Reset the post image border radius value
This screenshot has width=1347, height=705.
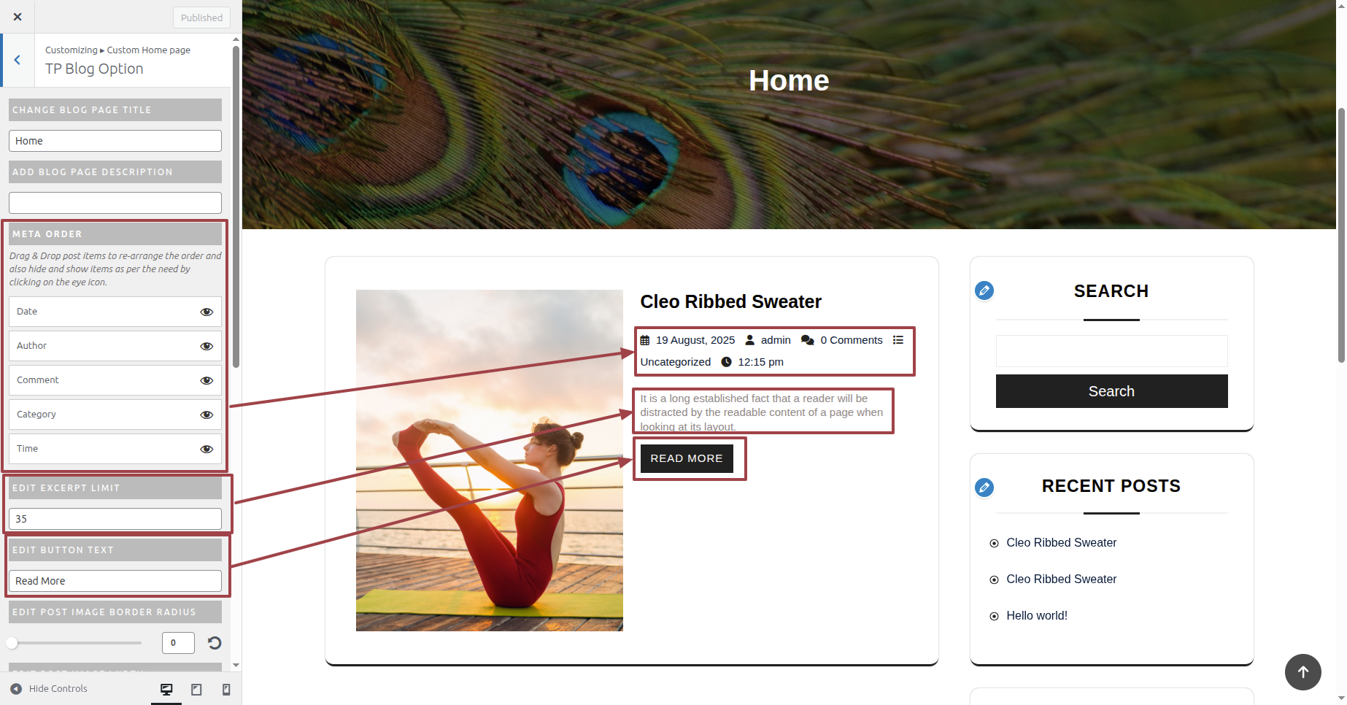tap(215, 643)
